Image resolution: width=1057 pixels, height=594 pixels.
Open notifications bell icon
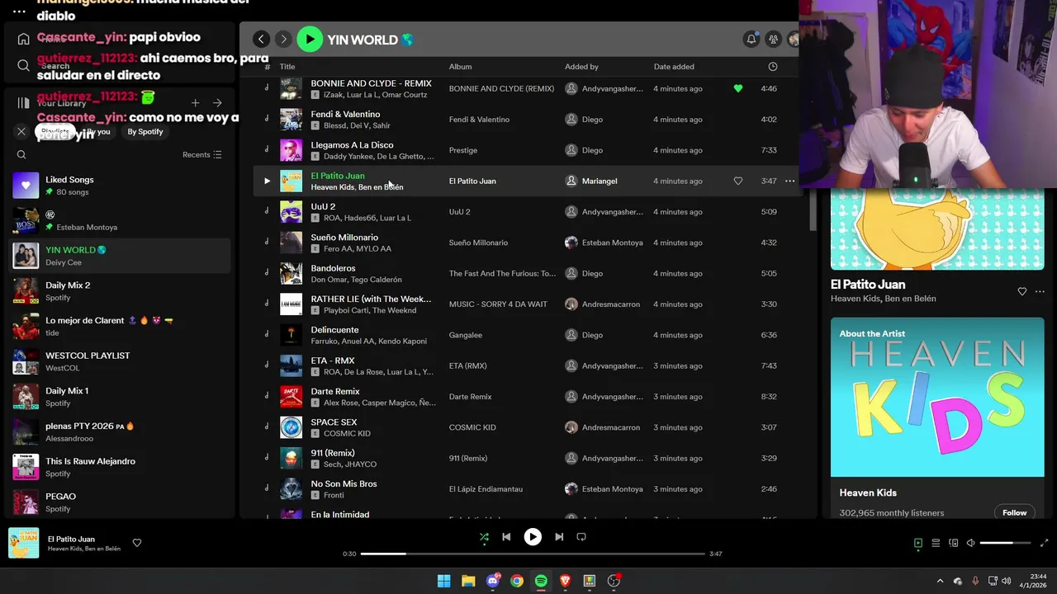[x=751, y=39]
